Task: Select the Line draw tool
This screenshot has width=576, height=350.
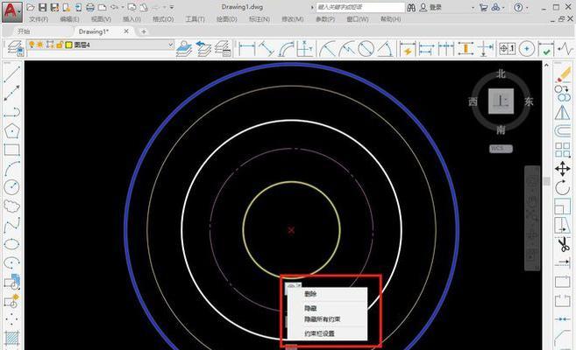Action: click(11, 73)
